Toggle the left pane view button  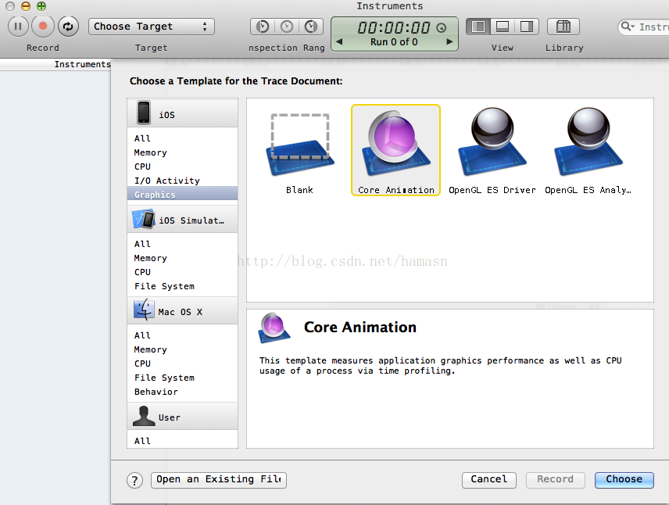coord(478,27)
